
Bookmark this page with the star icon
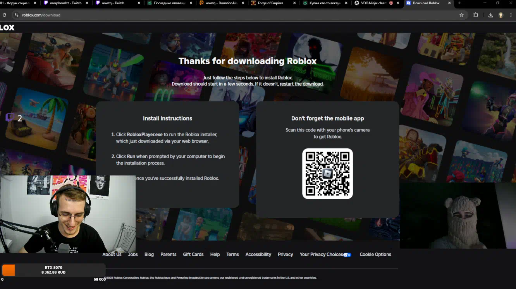461,15
